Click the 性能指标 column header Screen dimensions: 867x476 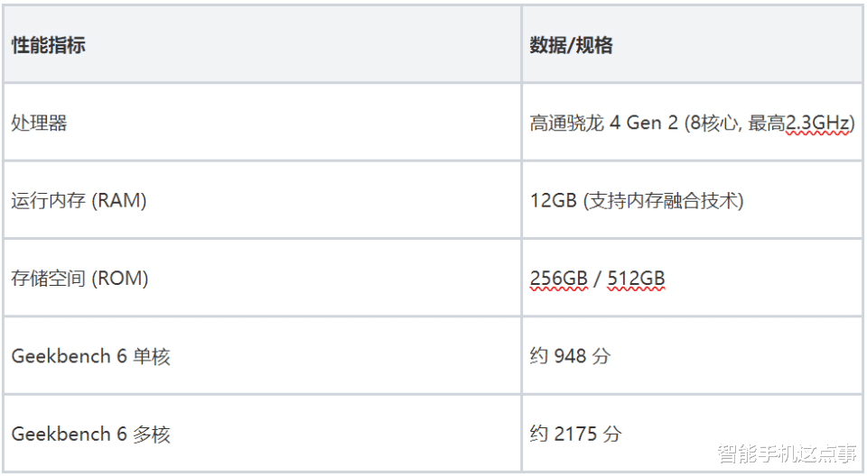point(49,45)
